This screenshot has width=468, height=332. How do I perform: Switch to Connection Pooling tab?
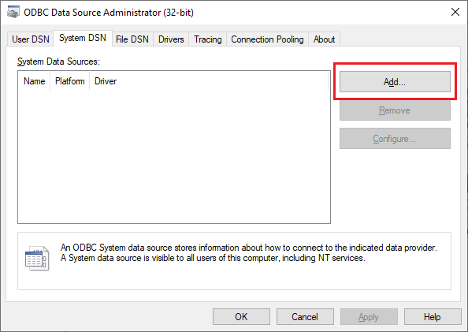(267, 39)
